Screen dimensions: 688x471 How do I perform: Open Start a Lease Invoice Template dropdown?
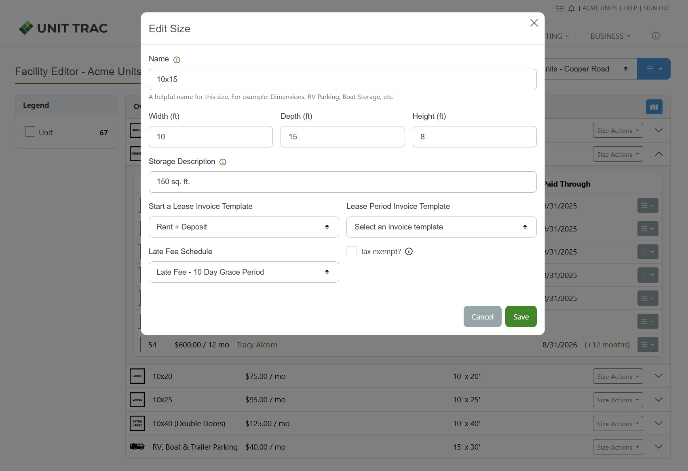click(243, 227)
